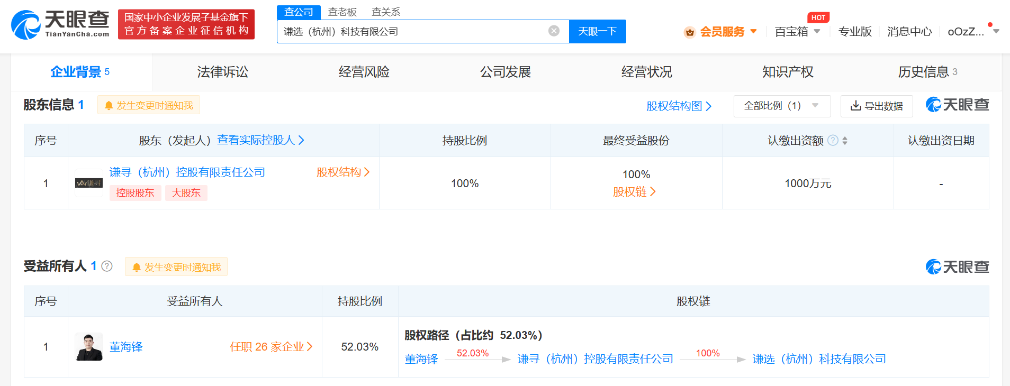
Task: Click 谦寻 company logo thumbnail
Action: (x=89, y=183)
